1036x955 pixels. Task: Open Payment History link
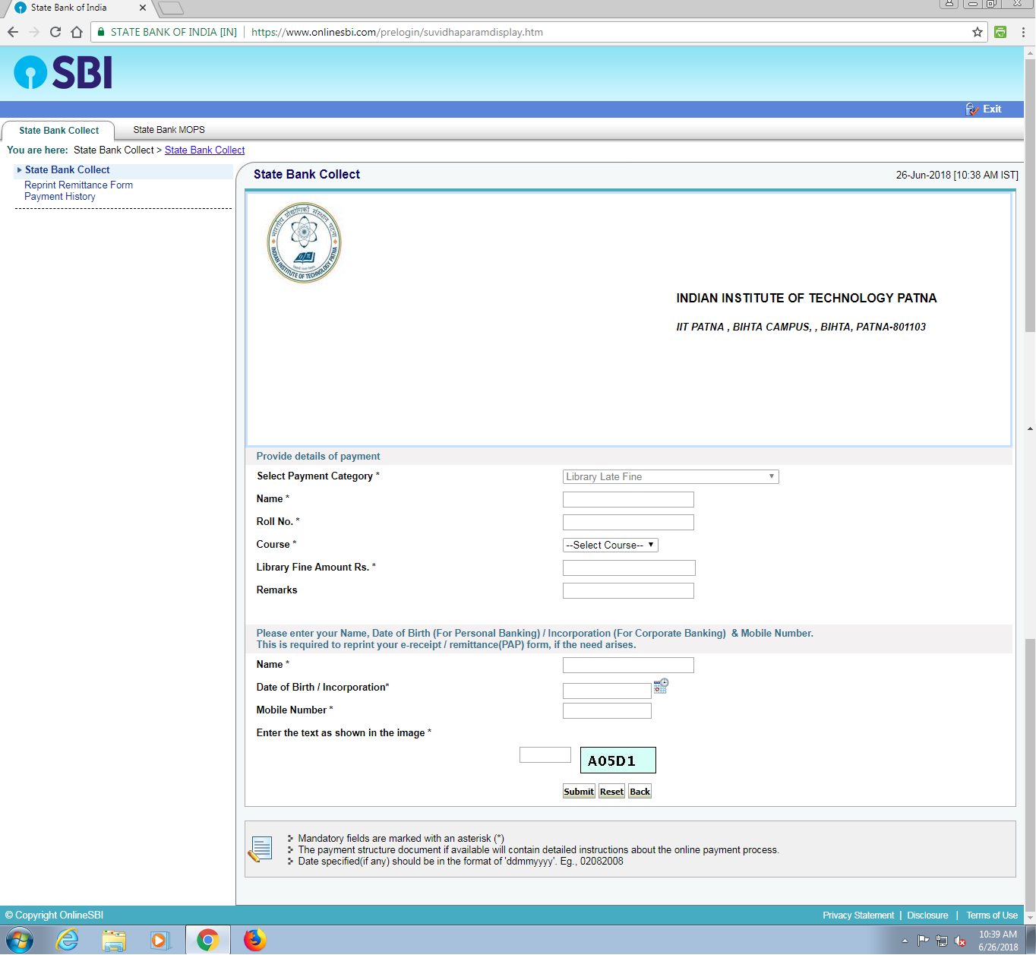point(60,197)
